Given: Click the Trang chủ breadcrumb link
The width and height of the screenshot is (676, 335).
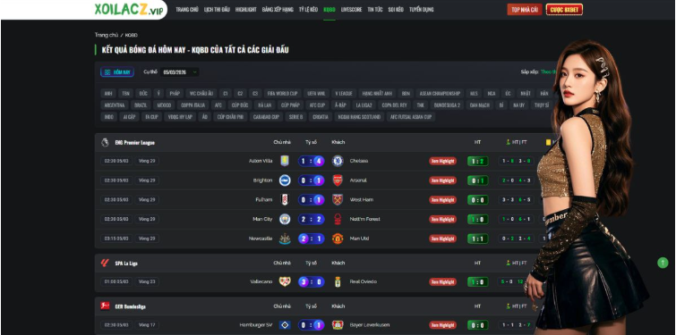Looking at the screenshot, I should click(107, 35).
